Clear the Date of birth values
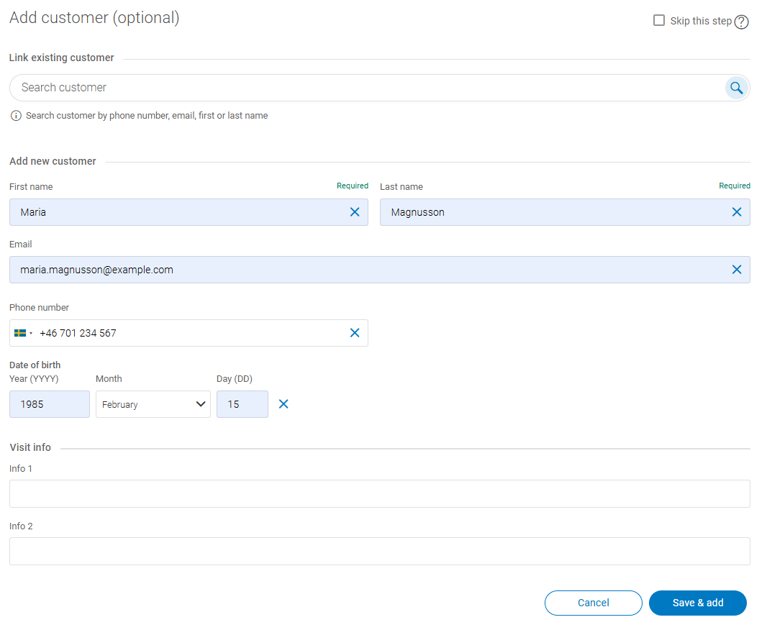This screenshot has height=630, width=767. click(283, 404)
